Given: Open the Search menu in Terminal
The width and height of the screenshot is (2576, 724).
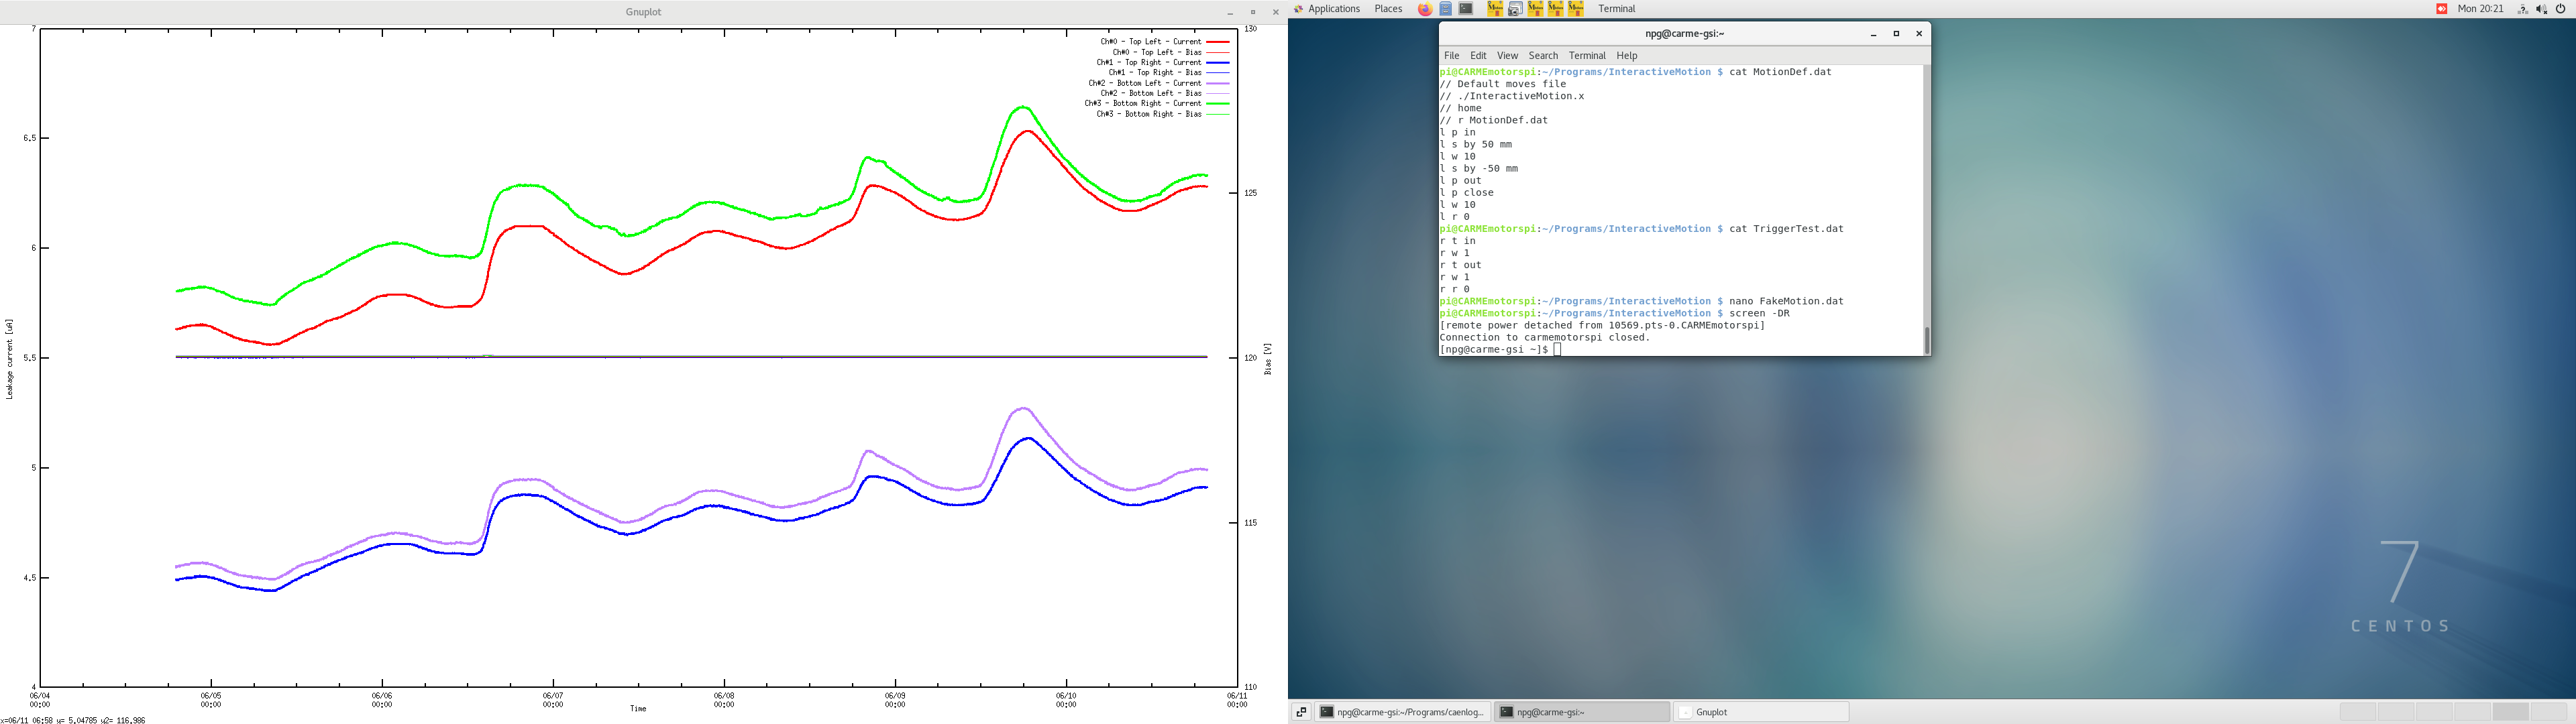Looking at the screenshot, I should (1542, 56).
